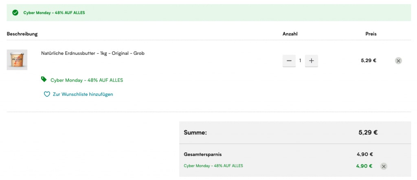Screen dimensions: 417x180
Task: Open the Natürliche Erdnussbutter product link
Action: click(x=93, y=53)
